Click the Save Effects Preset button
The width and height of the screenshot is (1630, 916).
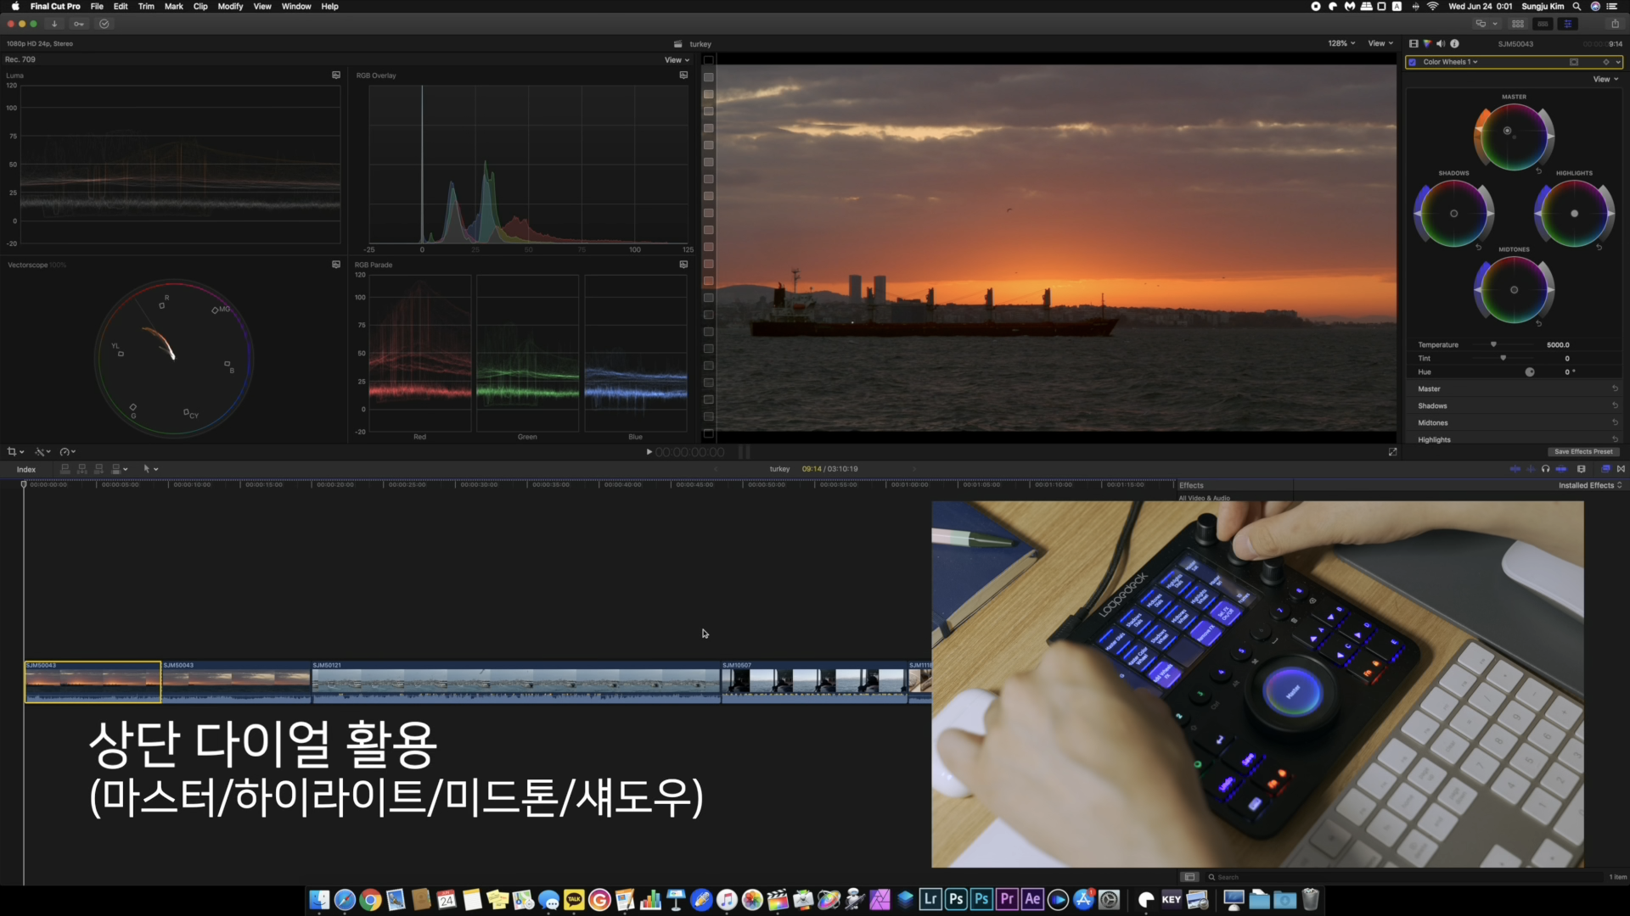pyautogui.click(x=1582, y=452)
